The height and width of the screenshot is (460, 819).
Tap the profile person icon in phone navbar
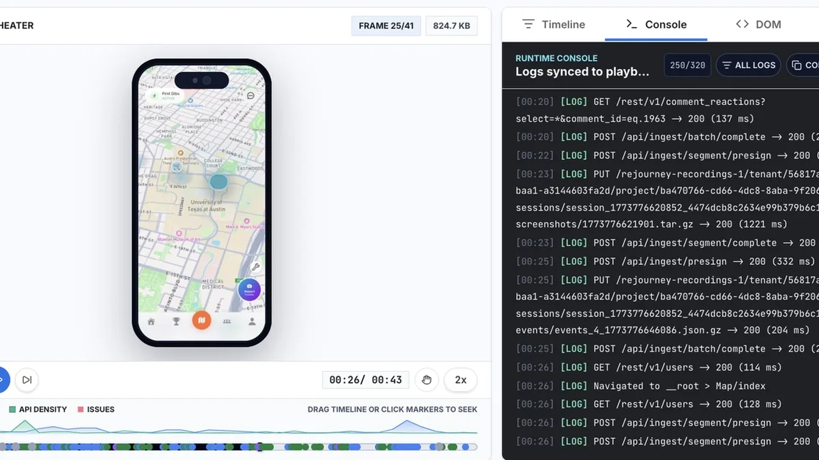point(252,322)
